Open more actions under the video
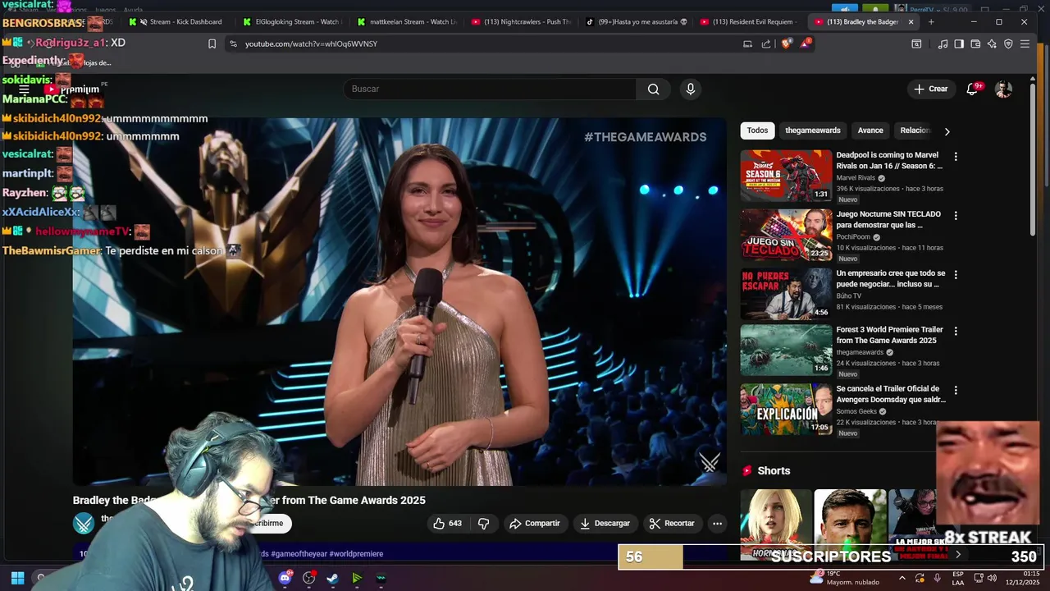Viewport: 1050px width, 591px height. point(717,523)
